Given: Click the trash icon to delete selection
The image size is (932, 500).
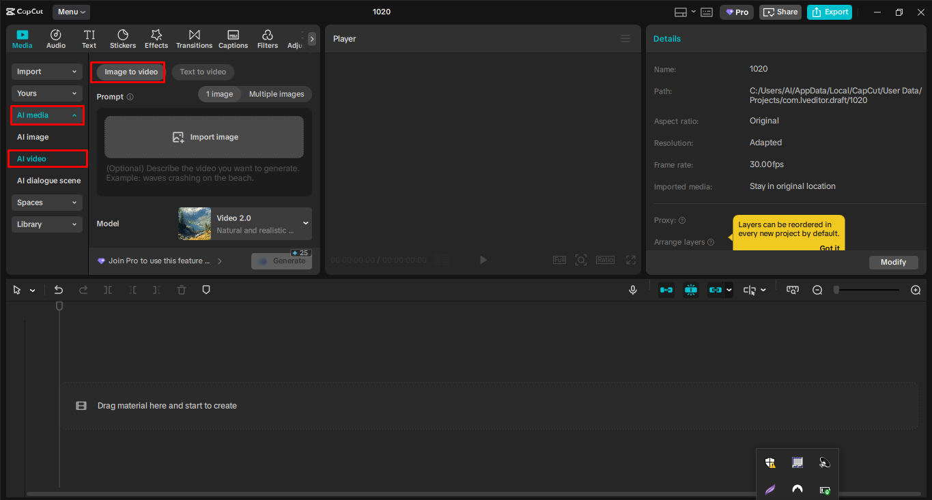Looking at the screenshot, I should (181, 289).
